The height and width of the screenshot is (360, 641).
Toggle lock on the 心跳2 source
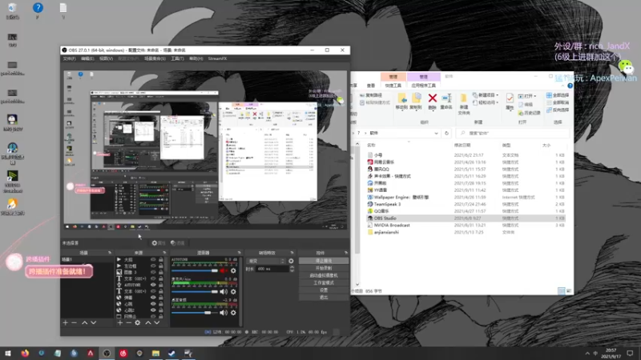click(161, 310)
